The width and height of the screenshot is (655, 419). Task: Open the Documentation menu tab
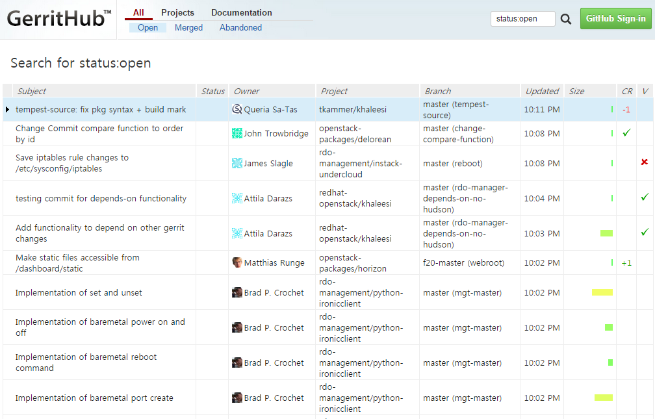click(x=242, y=12)
